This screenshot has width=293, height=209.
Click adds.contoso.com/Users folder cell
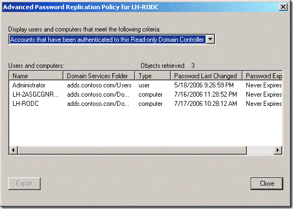[99, 85]
